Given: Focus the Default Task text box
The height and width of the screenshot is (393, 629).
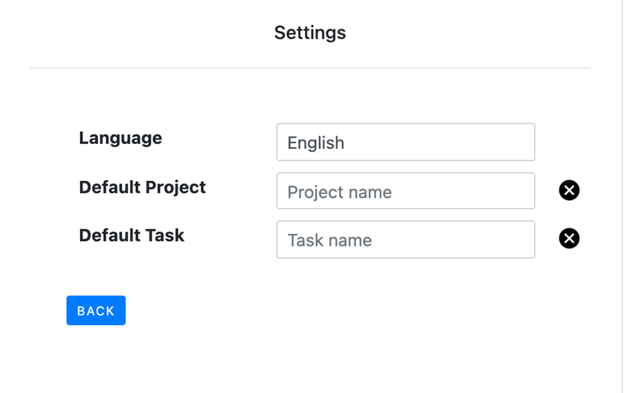Looking at the screenshot, I should [x=405, y=240].
